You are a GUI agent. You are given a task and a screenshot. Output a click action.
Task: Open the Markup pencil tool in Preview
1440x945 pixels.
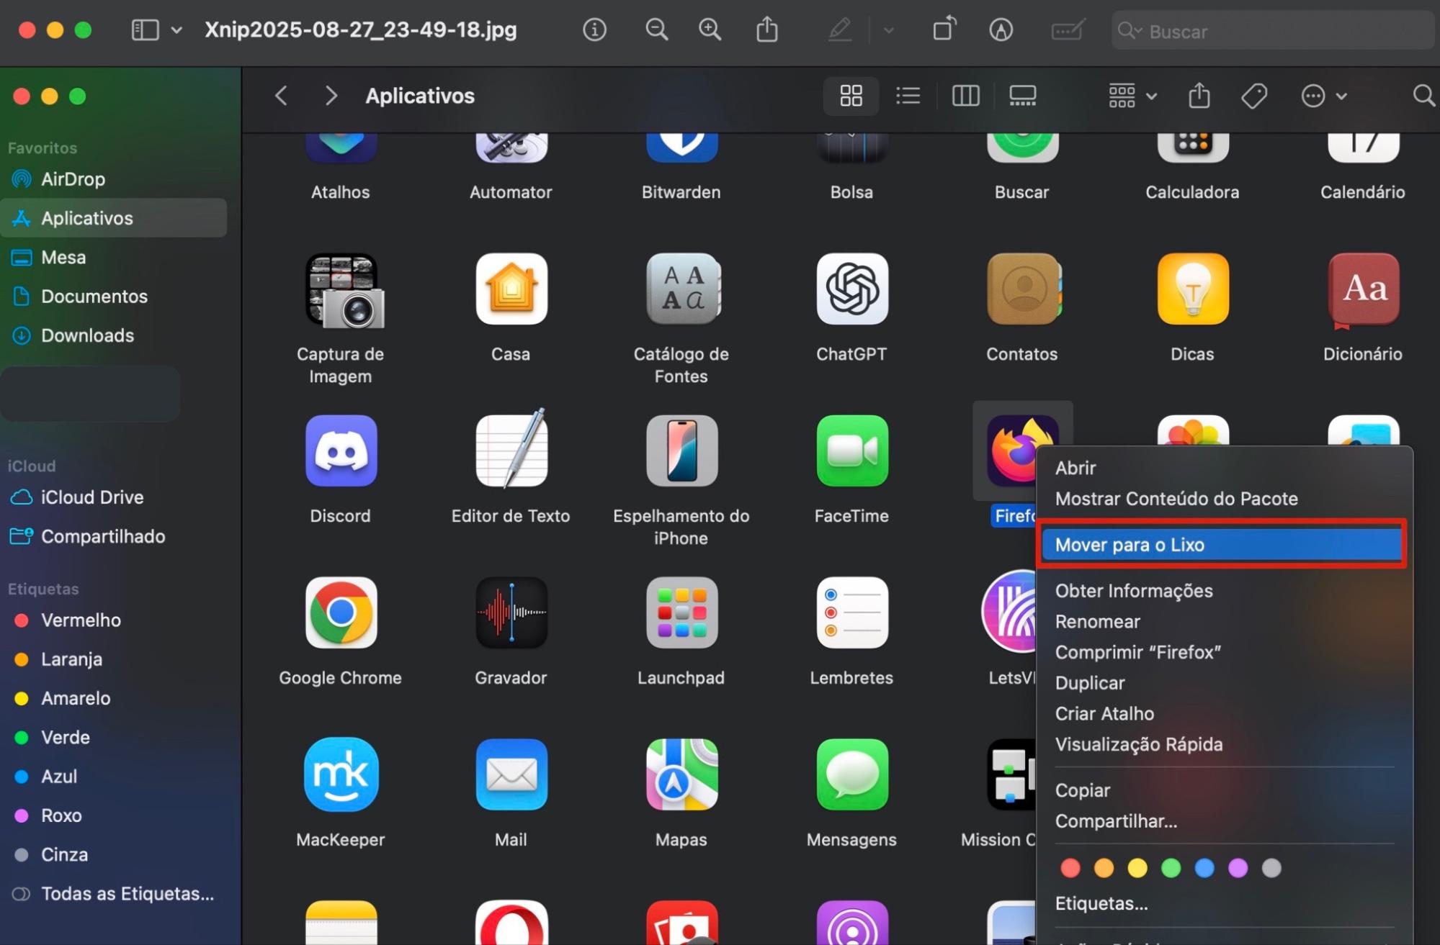[838, 30]
